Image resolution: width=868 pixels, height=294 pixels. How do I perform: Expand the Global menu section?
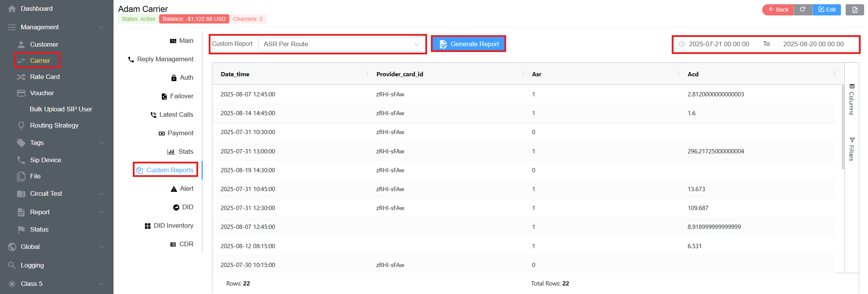coord(101,247)
